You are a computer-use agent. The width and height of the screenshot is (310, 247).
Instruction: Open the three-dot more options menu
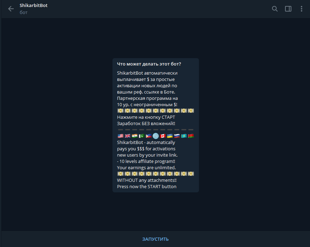301,9
